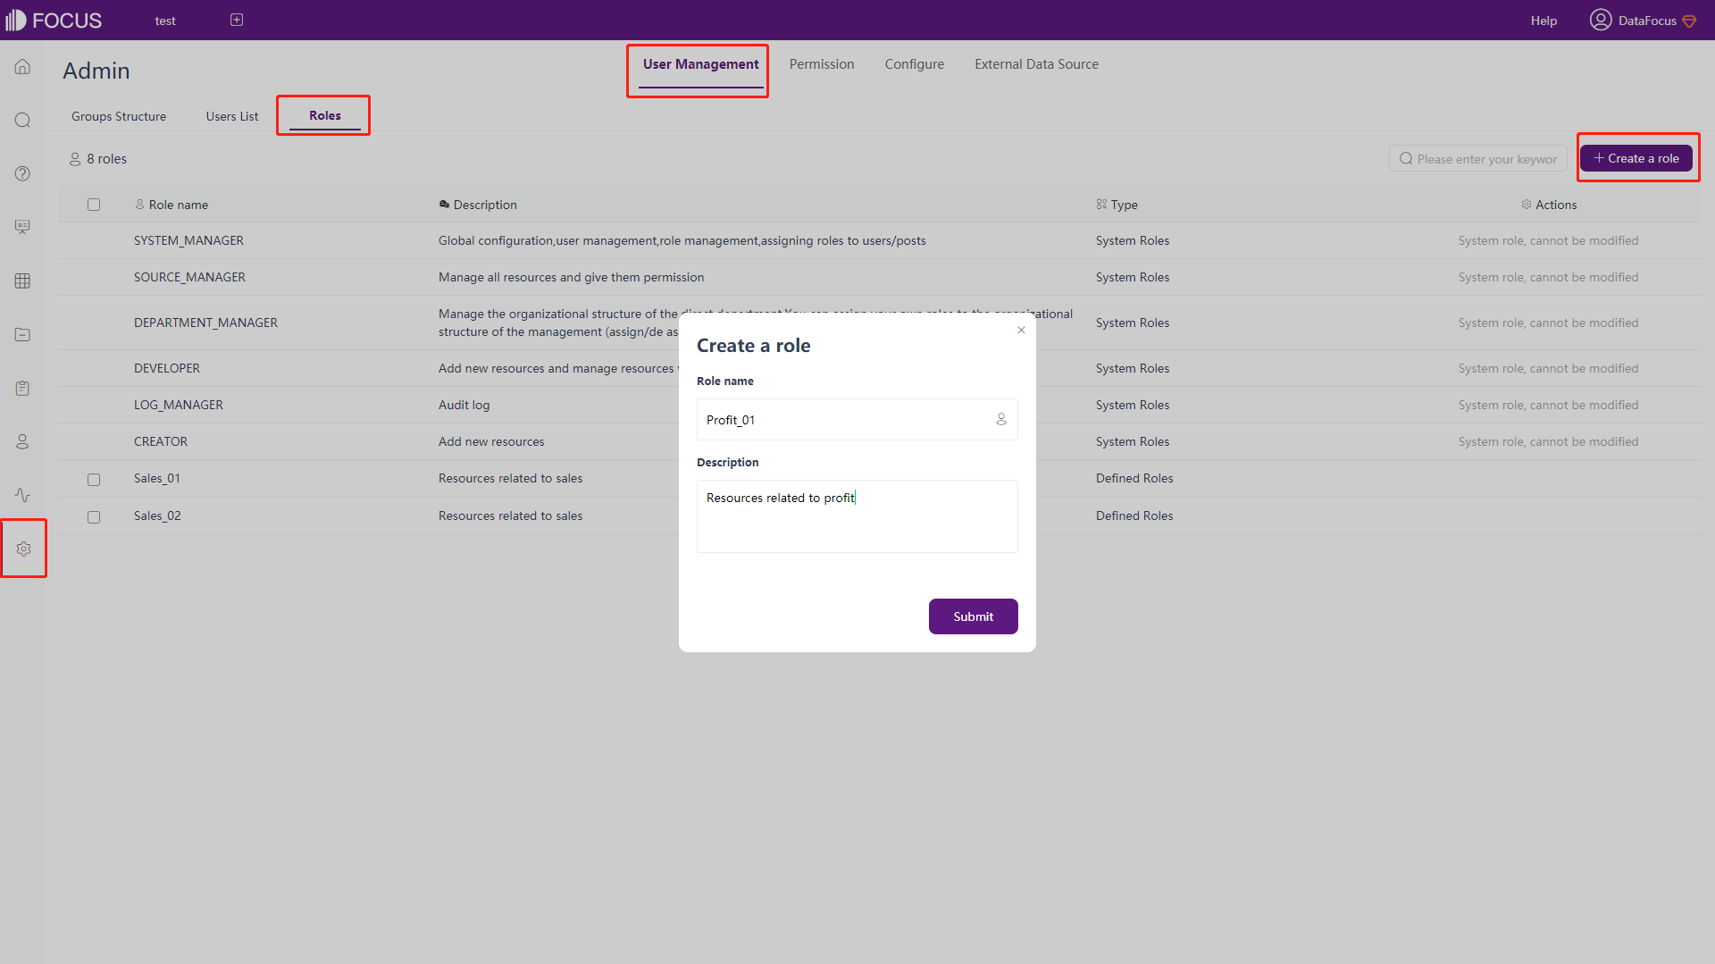Click SYSTEM_MANAGER description text
The image size is (1715, 964).
[x=682, y=240]
